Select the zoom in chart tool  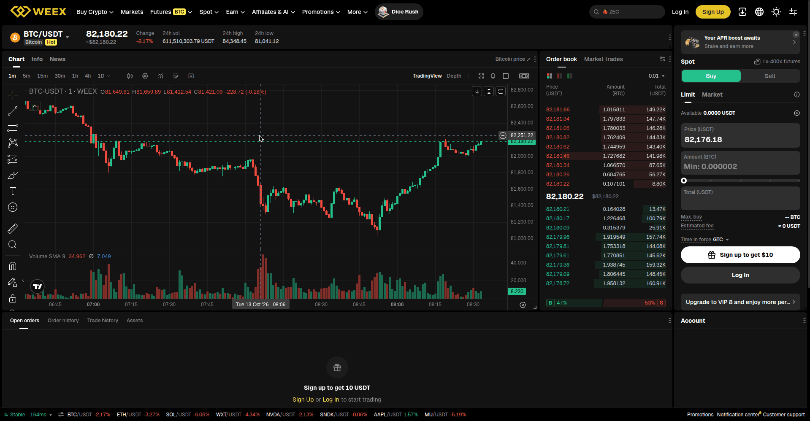[x=13, y=245]
